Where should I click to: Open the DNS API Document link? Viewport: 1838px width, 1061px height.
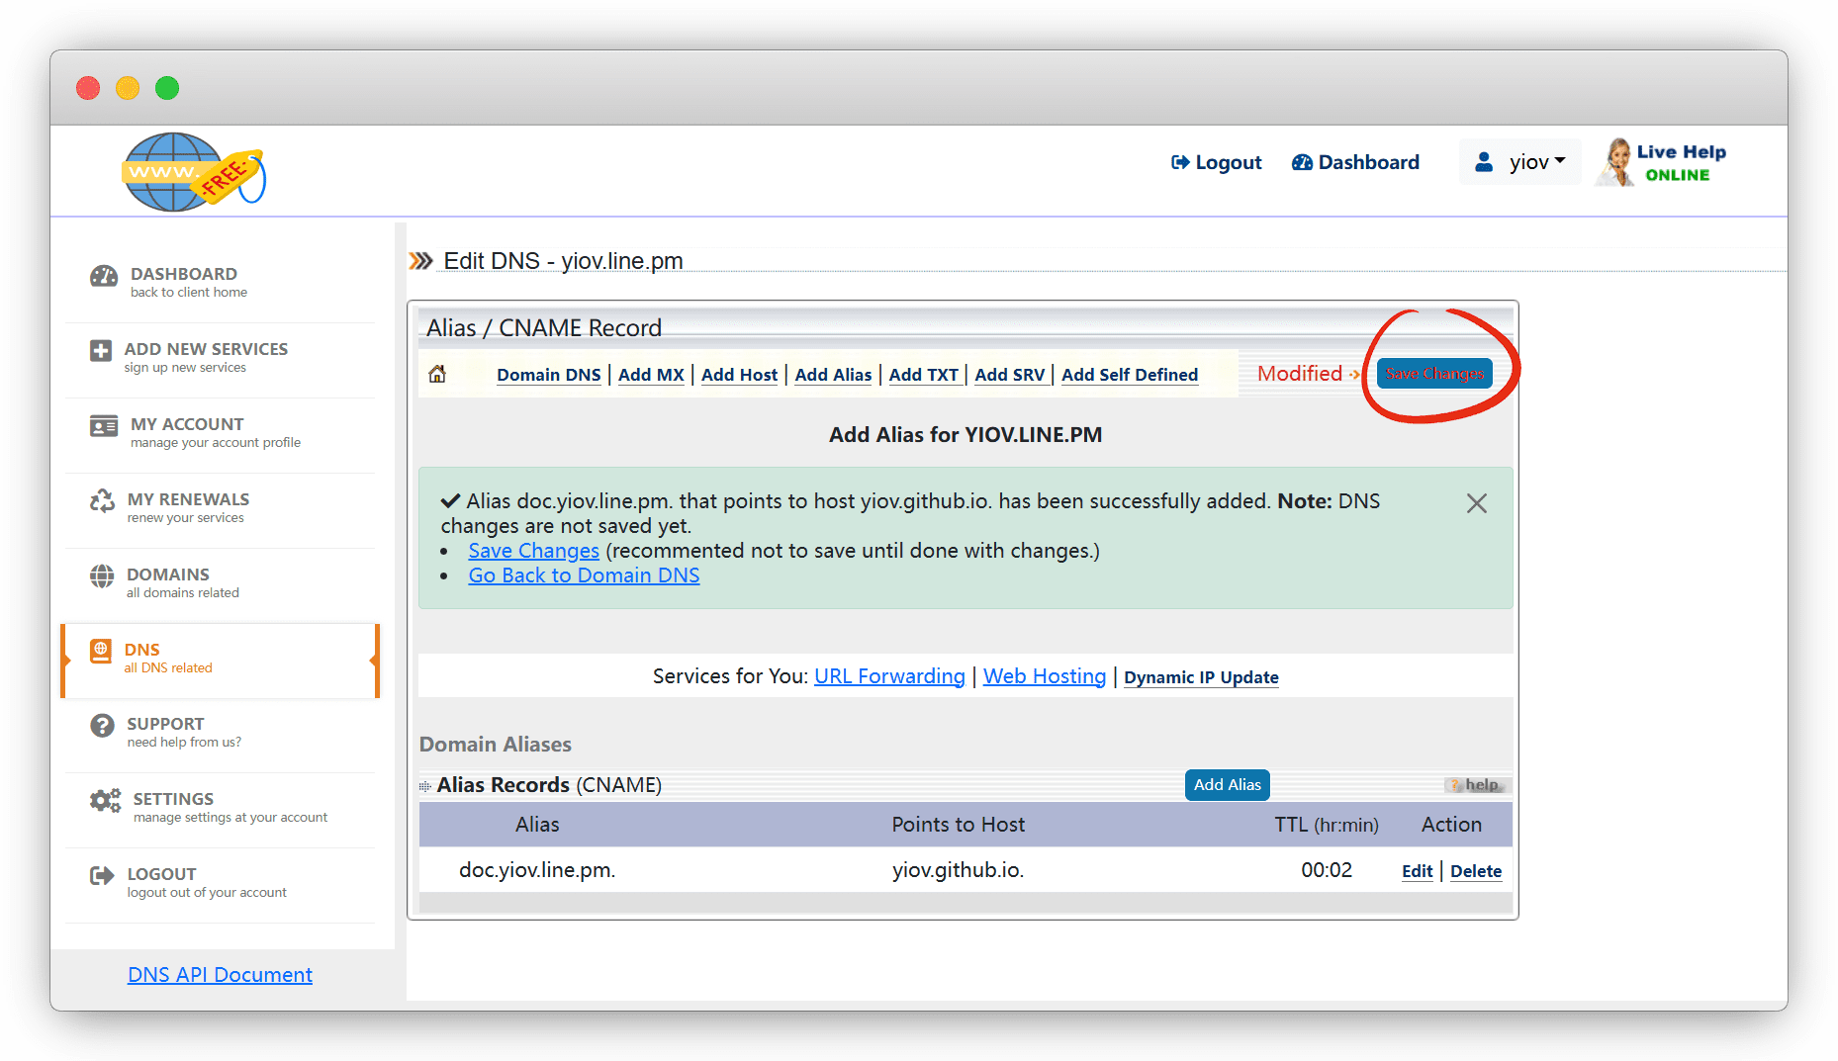click(220, 975)
